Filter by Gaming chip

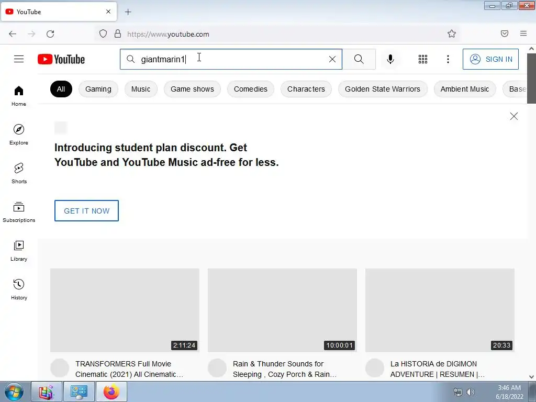(98, 89)
